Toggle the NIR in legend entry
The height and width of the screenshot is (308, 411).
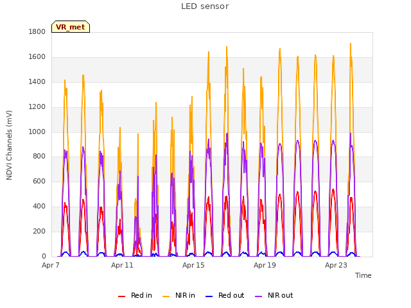click(179, 295)
